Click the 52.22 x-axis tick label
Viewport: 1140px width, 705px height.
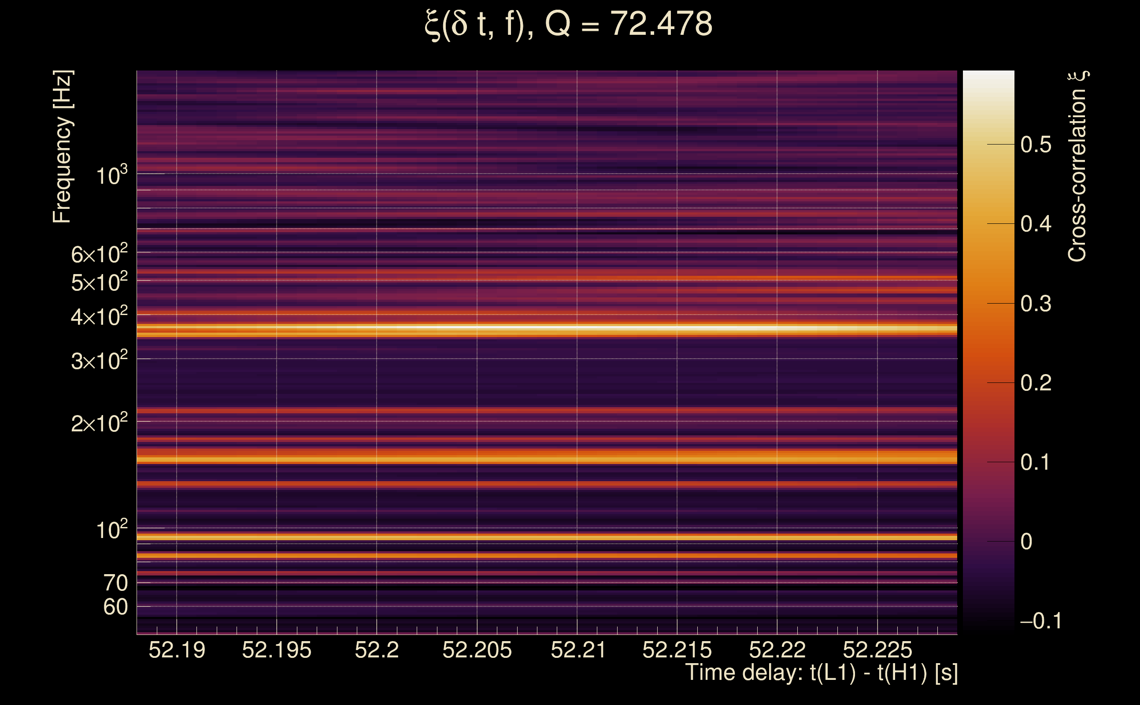coord(777,650)
